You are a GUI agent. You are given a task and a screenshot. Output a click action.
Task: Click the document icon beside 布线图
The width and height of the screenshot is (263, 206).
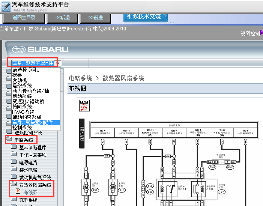click(x=18, y=191)
